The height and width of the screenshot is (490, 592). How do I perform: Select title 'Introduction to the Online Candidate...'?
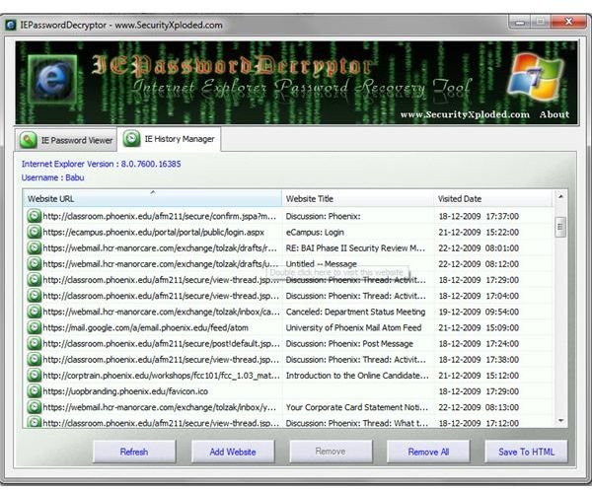pos(357,376)
